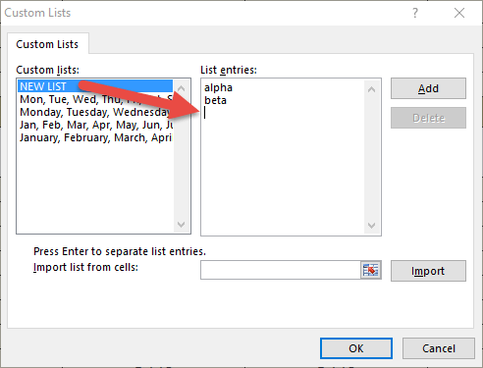Select the Mon, Tue, Wed list entry

95,99
